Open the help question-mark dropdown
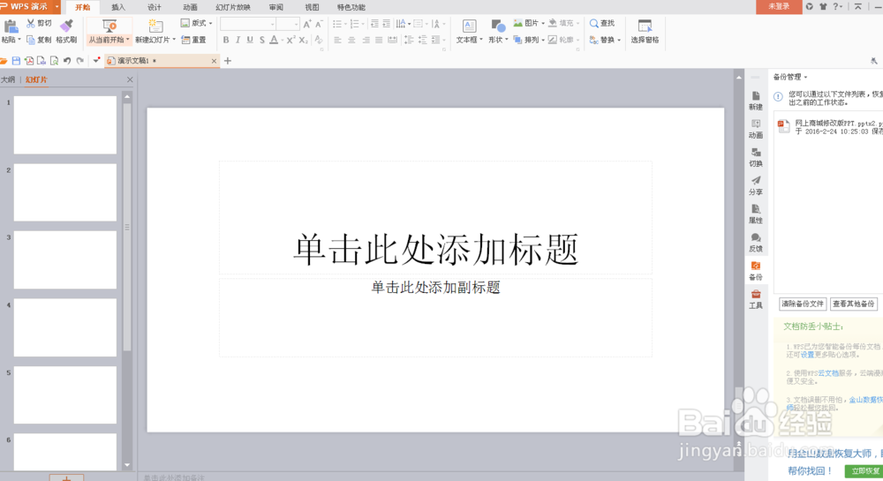 [x=837, y=7]
